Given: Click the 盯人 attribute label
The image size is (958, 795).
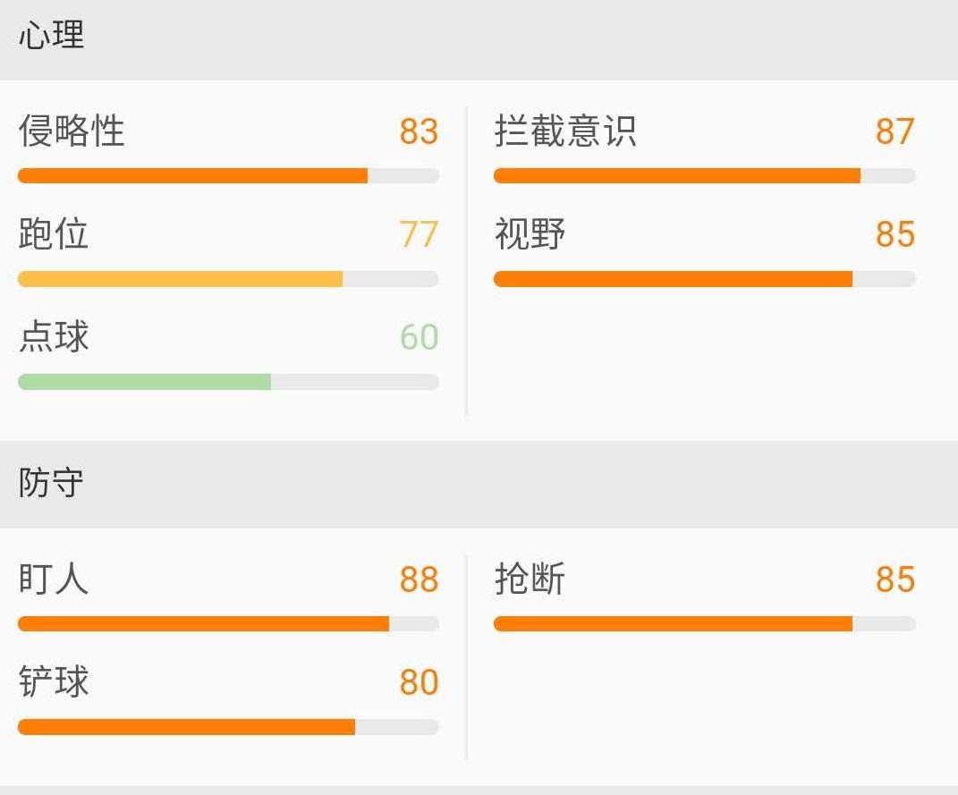Looking at the screenshot, I should click(54, 579).
